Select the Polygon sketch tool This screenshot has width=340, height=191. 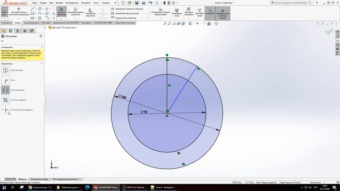[x=40, y=18]
